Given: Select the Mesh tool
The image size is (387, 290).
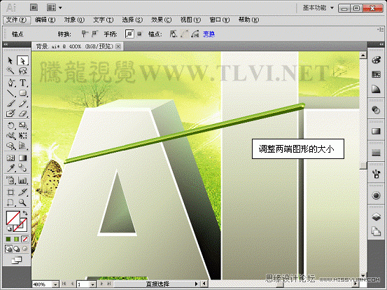Looking at the screenshot, I should pyautogui.click(x=10, y=158).
